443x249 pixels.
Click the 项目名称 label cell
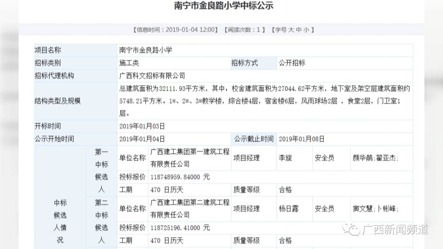point(76,50)
